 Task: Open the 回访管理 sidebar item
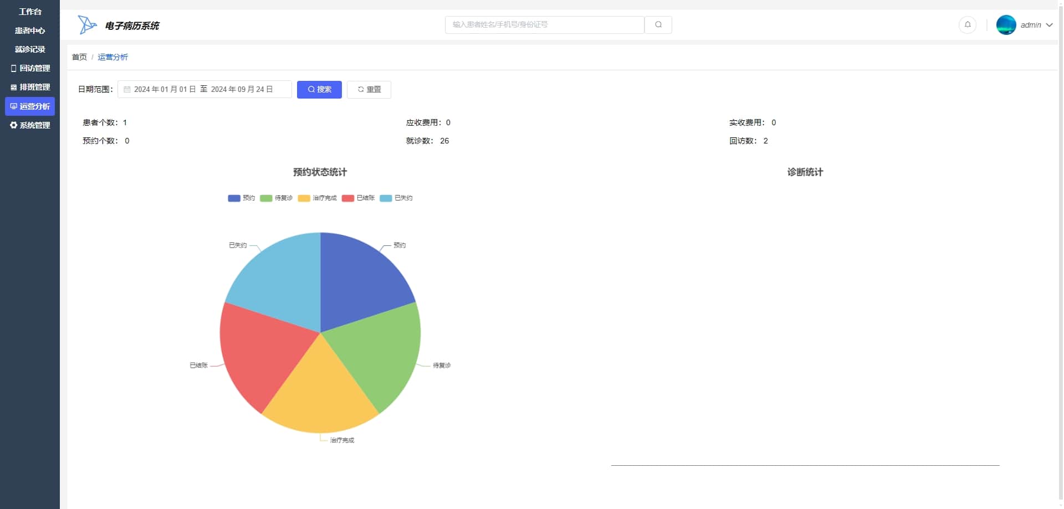tap(30, 68)
